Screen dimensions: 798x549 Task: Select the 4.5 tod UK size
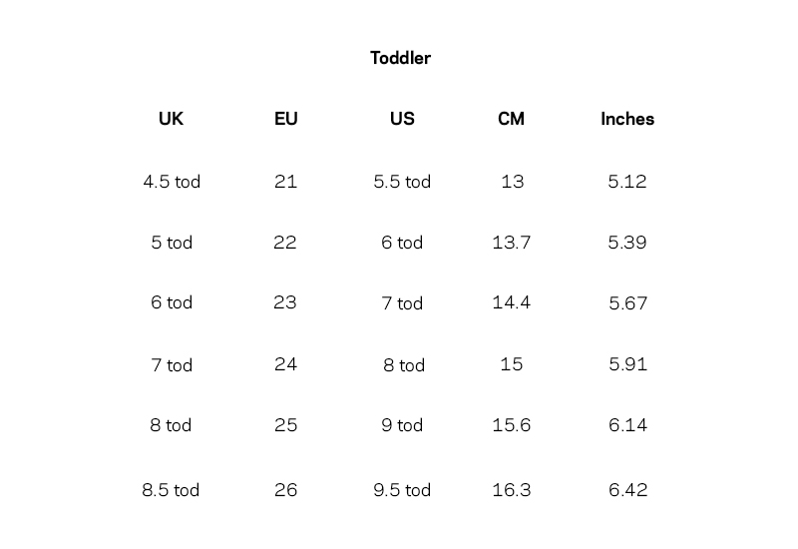pos(172,182)
